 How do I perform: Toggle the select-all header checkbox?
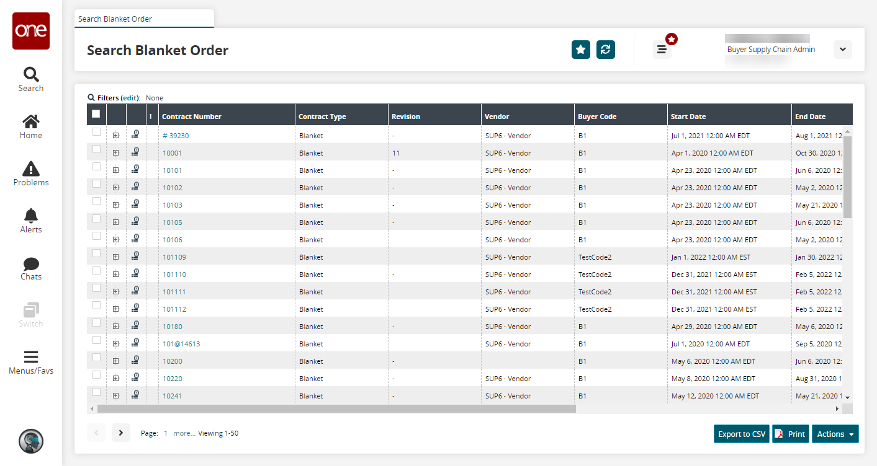(x=96, y=114)
